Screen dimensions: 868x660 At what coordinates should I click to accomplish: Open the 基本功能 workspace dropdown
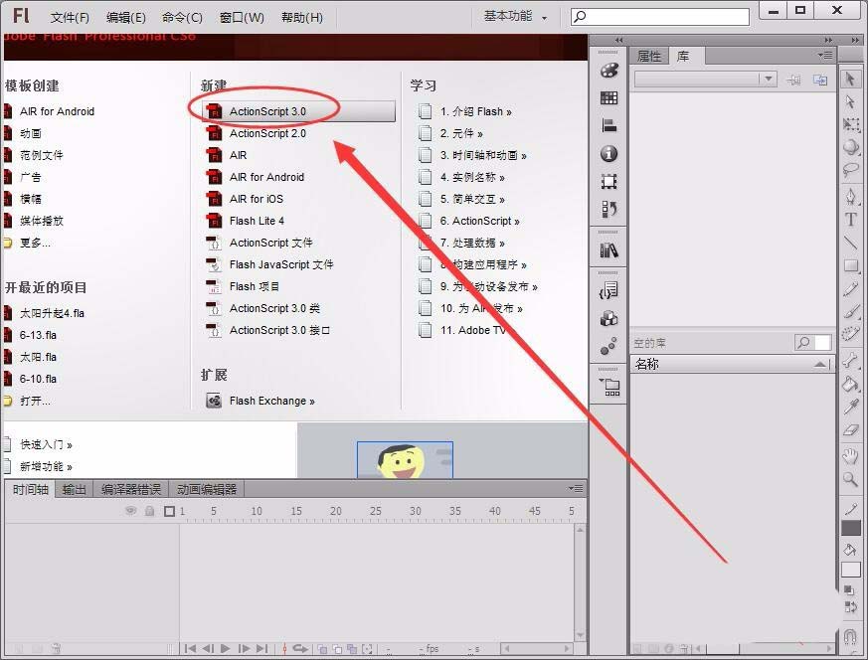515,17
